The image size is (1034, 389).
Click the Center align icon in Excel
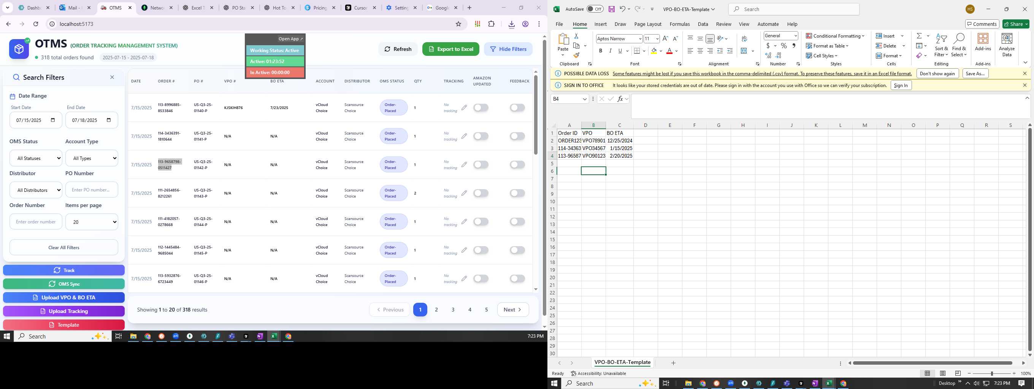[x=700, y=51]
